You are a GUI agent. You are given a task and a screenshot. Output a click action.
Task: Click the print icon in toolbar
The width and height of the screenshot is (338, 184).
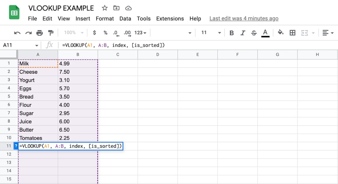click(39, 33)
